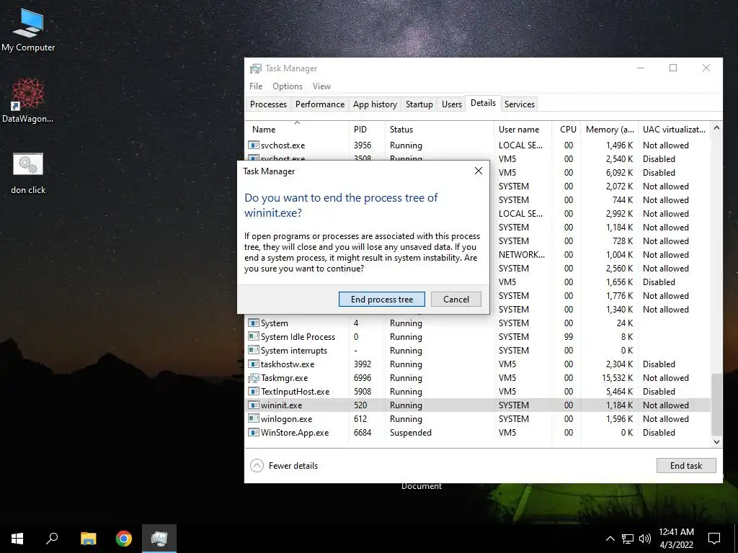Switch to App history tab

(x=375, y=104)
